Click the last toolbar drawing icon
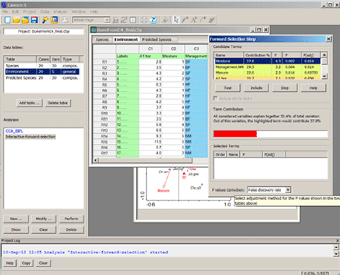The height and width of the screenshot is (275, 340). point(211,20)
